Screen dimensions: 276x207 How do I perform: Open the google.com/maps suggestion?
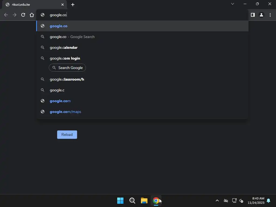(142, 112)
